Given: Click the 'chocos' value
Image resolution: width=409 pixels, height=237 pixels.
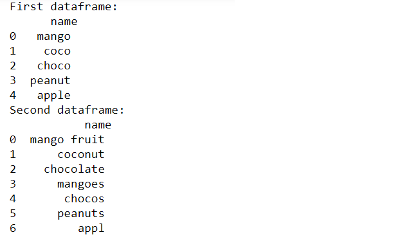Looking at the screenshot, I should [84, 198].
